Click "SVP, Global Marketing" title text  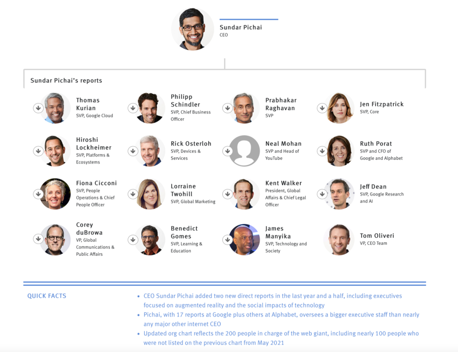(x=193, y=201)
